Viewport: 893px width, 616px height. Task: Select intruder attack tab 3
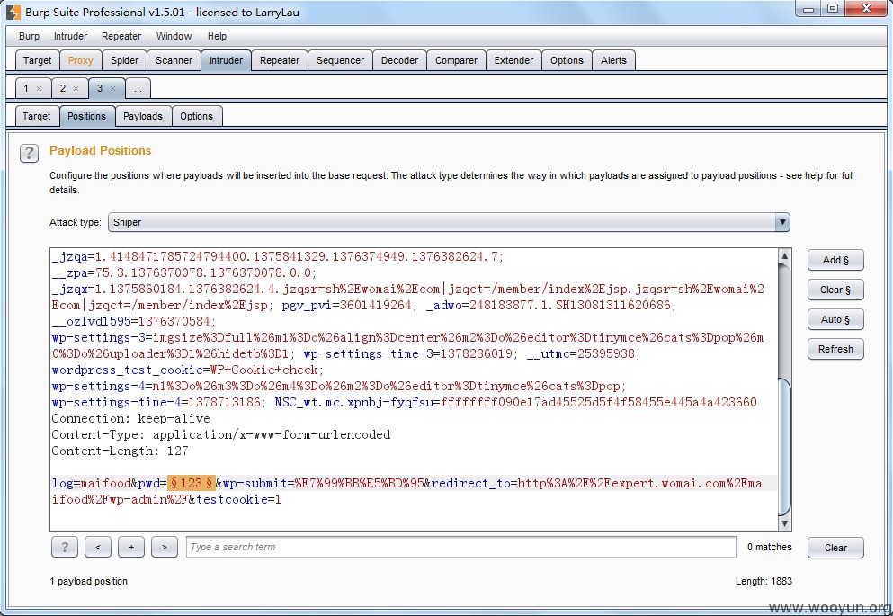tap(100, 88)
